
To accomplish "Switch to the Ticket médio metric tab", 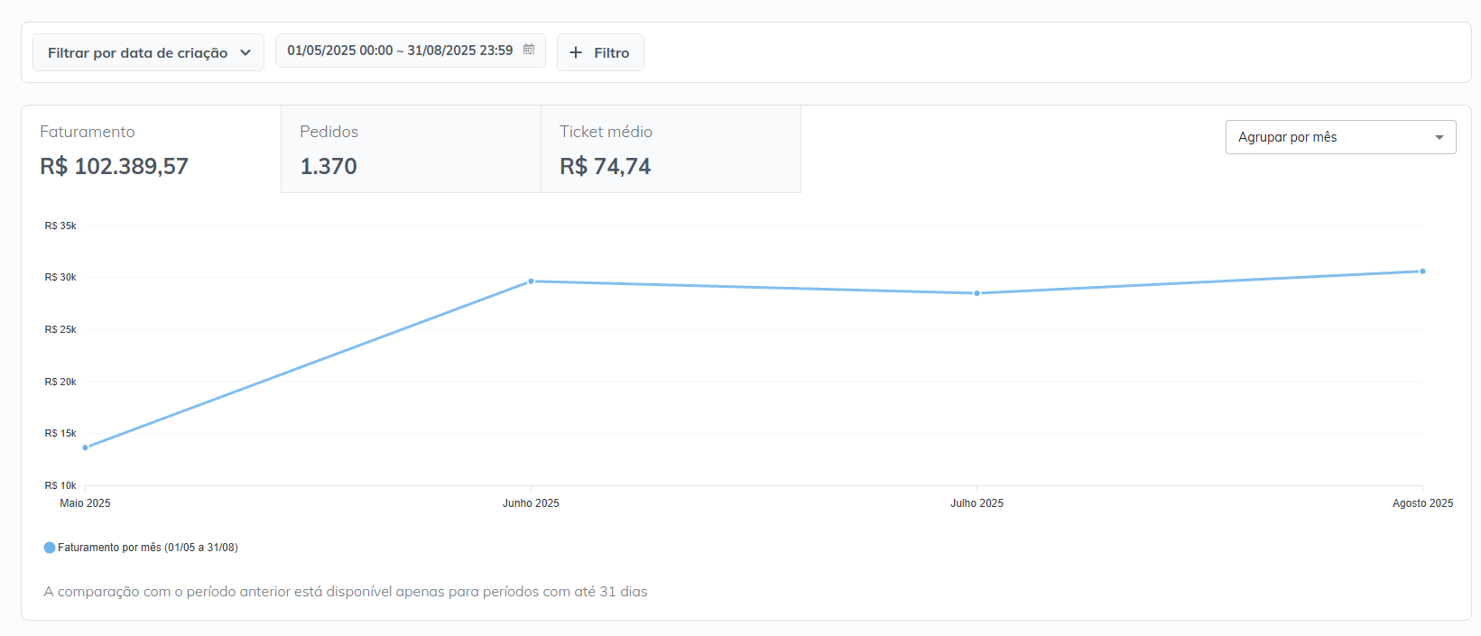I will click(x=671, y=149).
